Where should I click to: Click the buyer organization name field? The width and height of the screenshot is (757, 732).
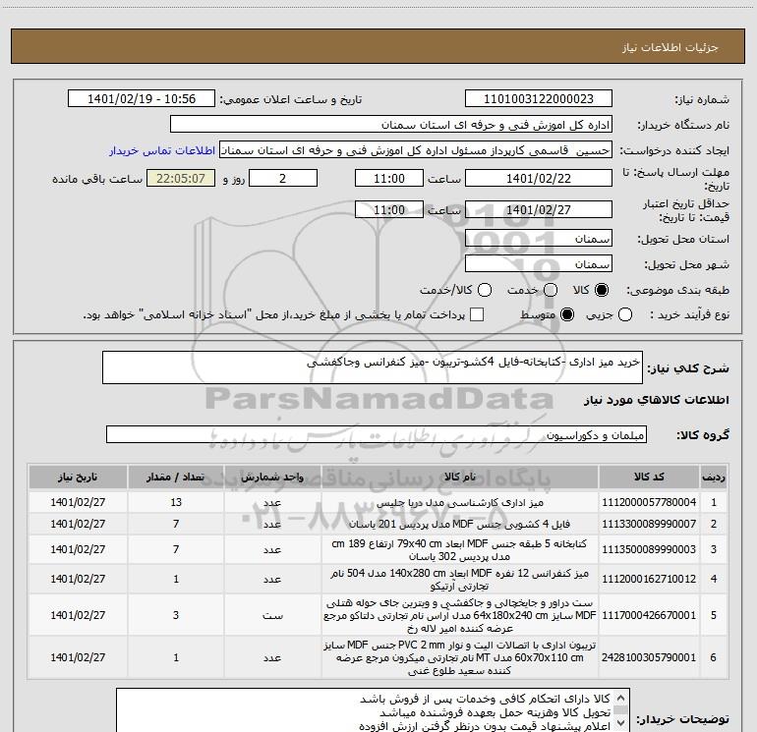pos(391,125)
